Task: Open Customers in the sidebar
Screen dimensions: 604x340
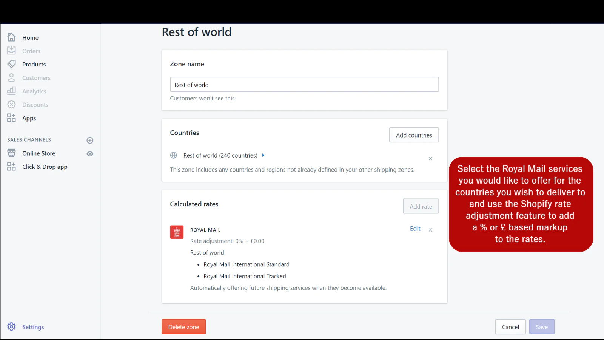Action: (x=36, y=78)
